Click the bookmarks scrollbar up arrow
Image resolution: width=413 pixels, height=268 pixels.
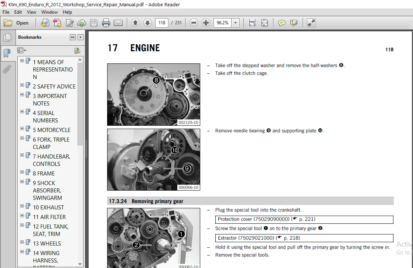pos(80,60)
